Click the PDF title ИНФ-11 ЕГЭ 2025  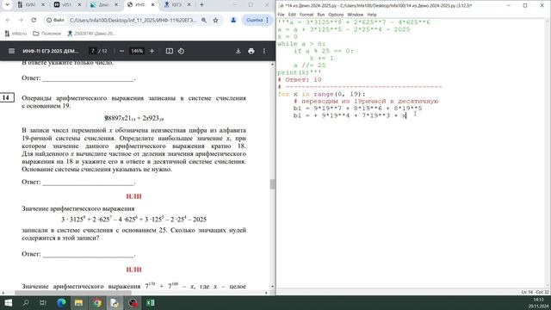click(51, 51)
